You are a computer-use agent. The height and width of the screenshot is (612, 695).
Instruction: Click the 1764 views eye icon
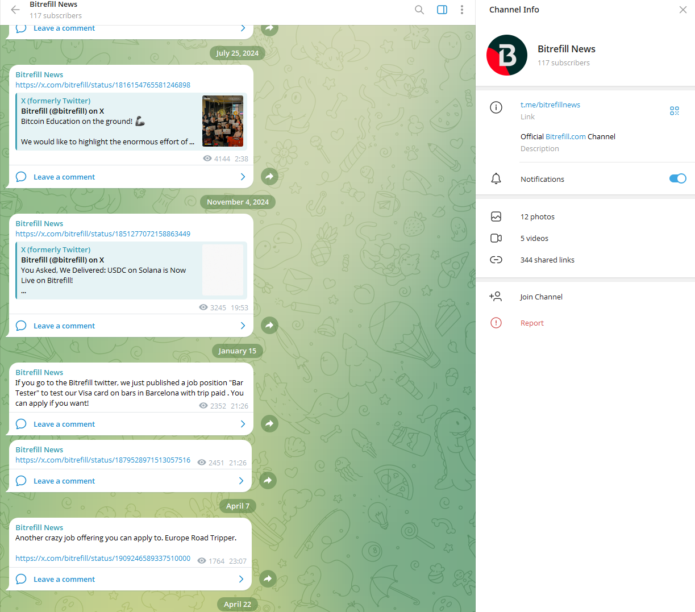202,561
